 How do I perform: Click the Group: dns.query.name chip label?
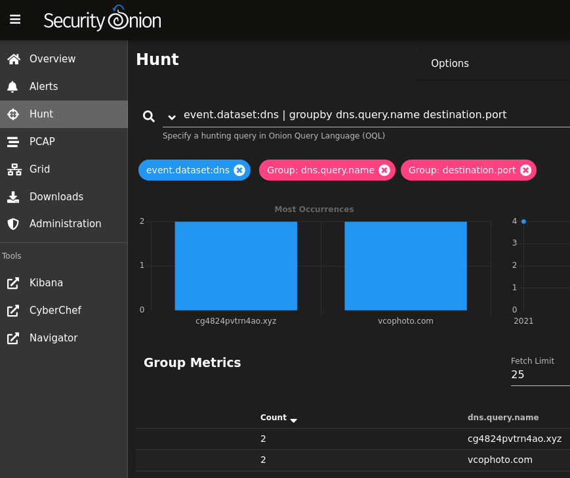[321, 170]
